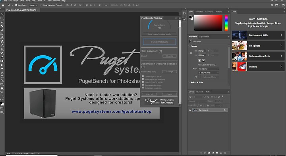Click the Run Benchmark button
This screenshot has width=286, height=156.
point(159,42)
